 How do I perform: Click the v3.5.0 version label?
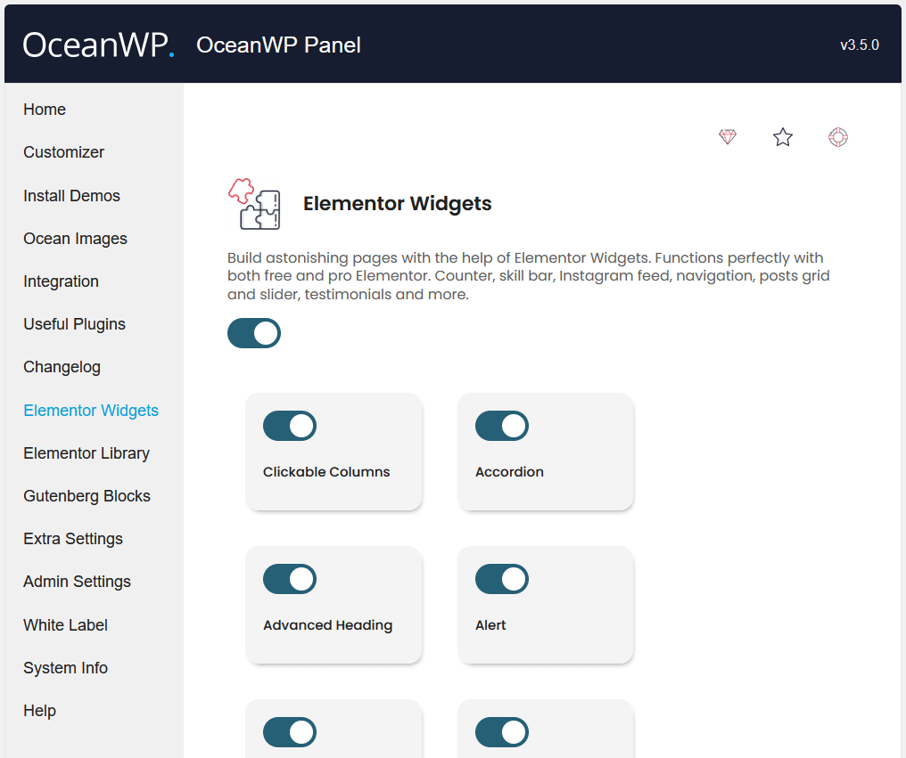tap(860, 45)
